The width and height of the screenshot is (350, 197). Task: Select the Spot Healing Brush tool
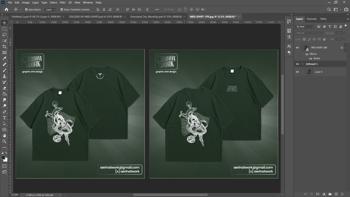[4, 64]
